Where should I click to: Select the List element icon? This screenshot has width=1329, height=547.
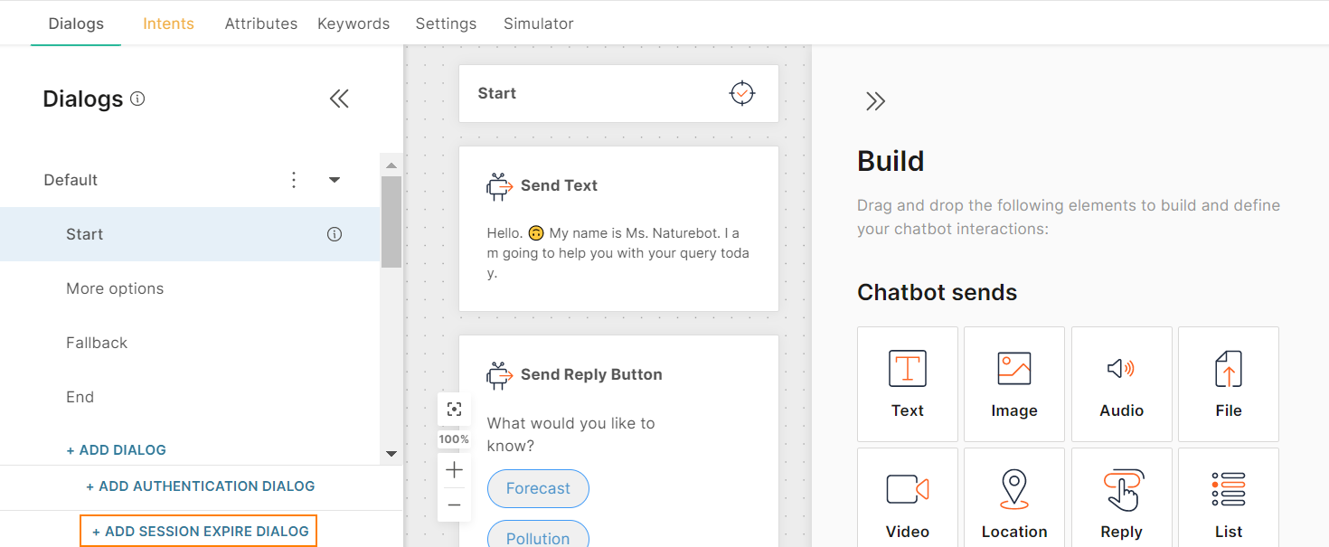tap(1228, 489)
